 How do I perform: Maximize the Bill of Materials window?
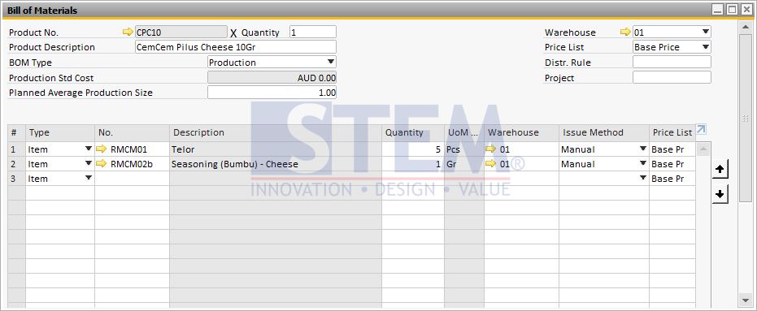[x=733, y=9]
